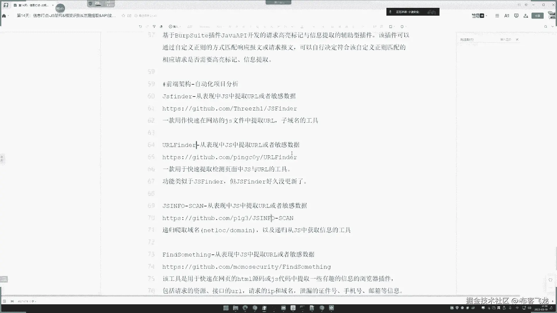Star this document as favorite
This screenshot has height=313, width=557.
123,16
